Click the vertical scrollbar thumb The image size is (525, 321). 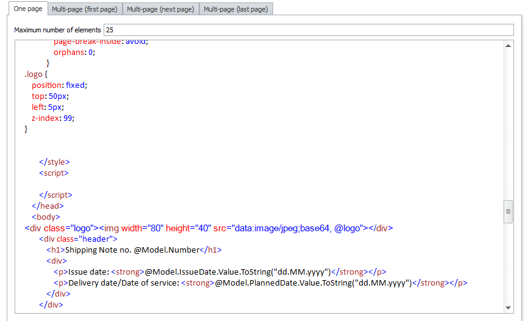(x=508, y=211)
